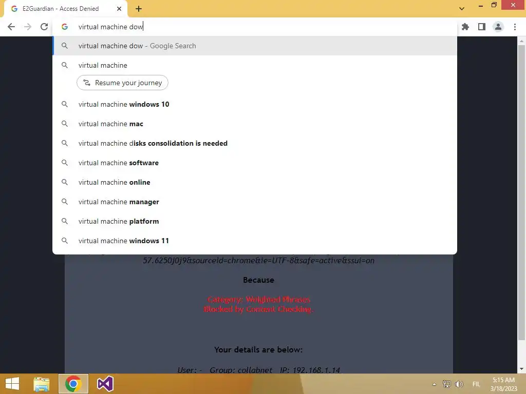This screenshot has height=394, width=526.
Task: Go back to the previous page
Action: (11, 27)
